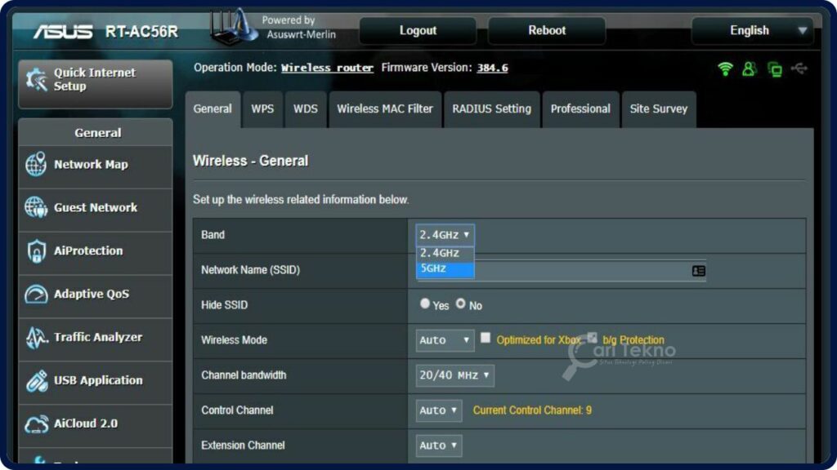Switch to the Professional tab

pos(580,109)
